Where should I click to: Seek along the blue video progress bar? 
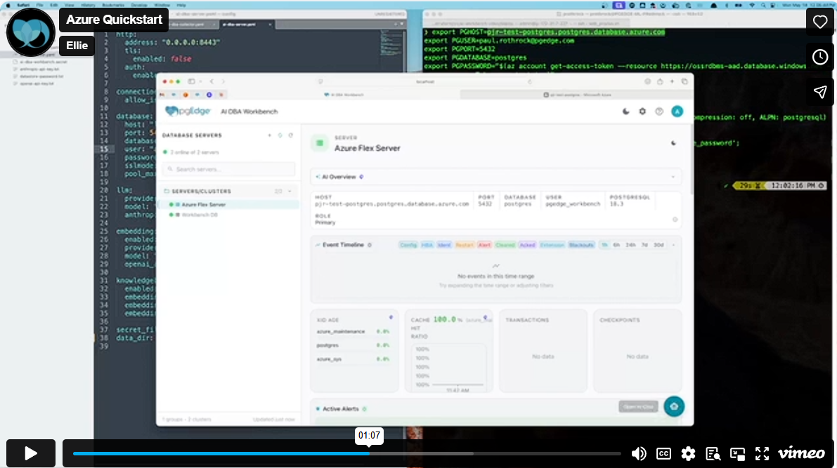click(x=347, y=453)
